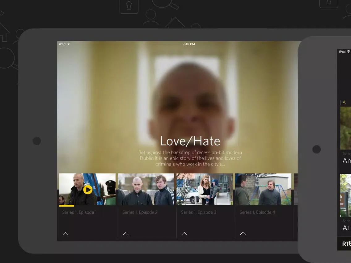Tap the "iPad" label left of 9:45 PM
The height and width of the screenshot is (263, 351).
62,44
